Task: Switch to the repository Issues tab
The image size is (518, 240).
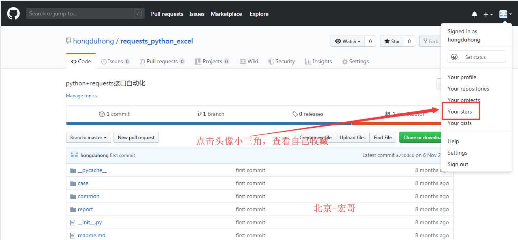Action: (x=115, y=61)
